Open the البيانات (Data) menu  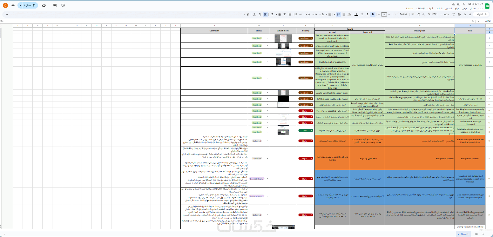point(439,9)
